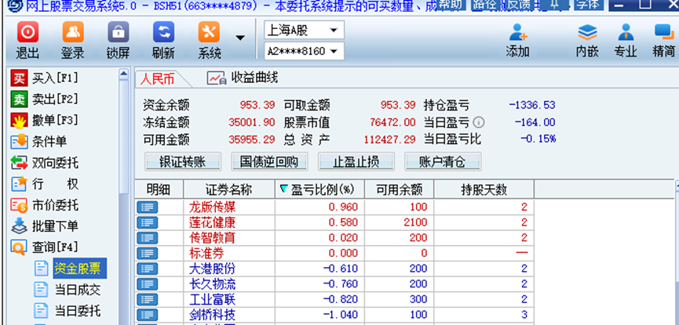Click the 内嵌 embedded layout icon
Image resolution: width=679 pixels, height=325 pixels.
click(587, 34)
